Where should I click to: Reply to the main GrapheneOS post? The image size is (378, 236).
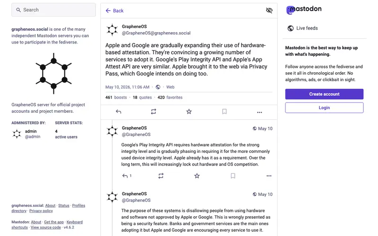point(119,111)
